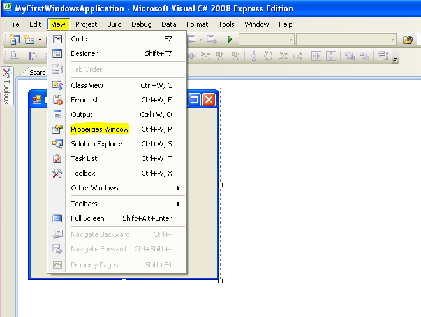Choose Designer from the View menu

[117, 53]
